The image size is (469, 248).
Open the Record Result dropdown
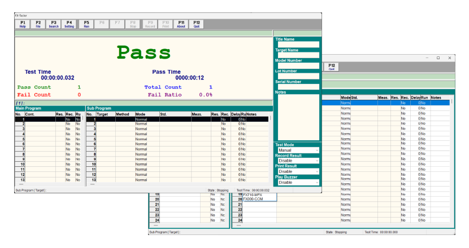[x=297, y=161]
